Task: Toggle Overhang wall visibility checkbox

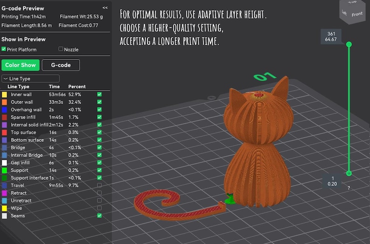Action: pyautogui.click(x=99, y=109)
